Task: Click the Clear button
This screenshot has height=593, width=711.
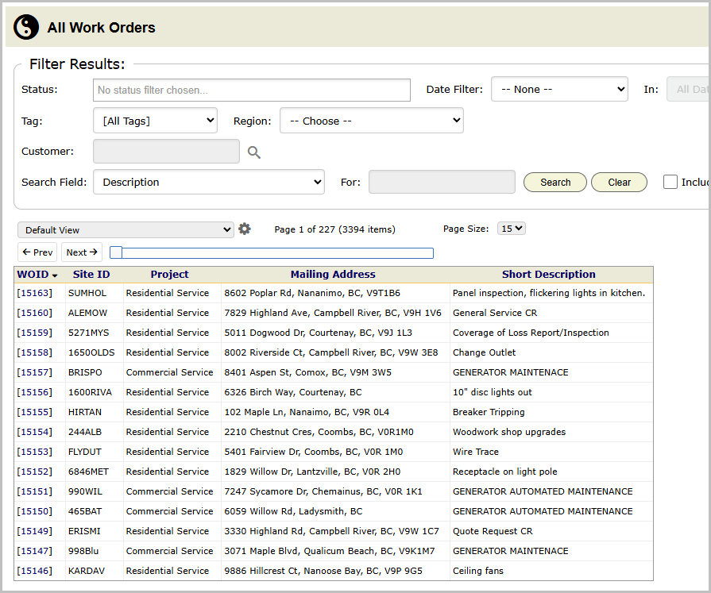Action: [619, 182]
